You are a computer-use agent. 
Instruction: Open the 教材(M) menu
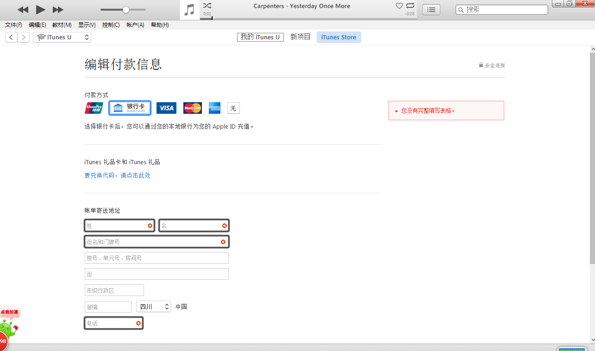[62, 25]
